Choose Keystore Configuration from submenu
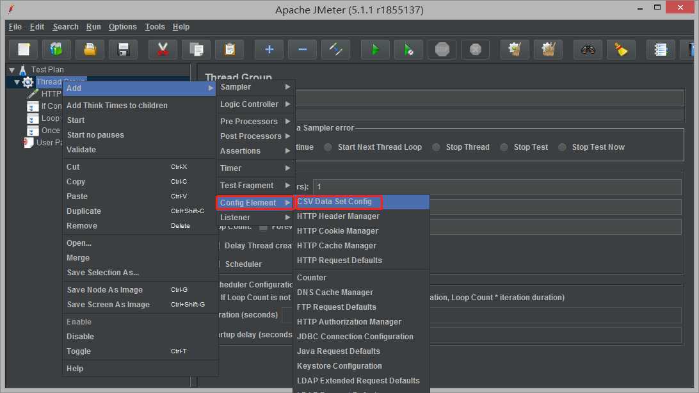Image resolution: width=699 pixels, height=393 pixels. click(361, 366)
